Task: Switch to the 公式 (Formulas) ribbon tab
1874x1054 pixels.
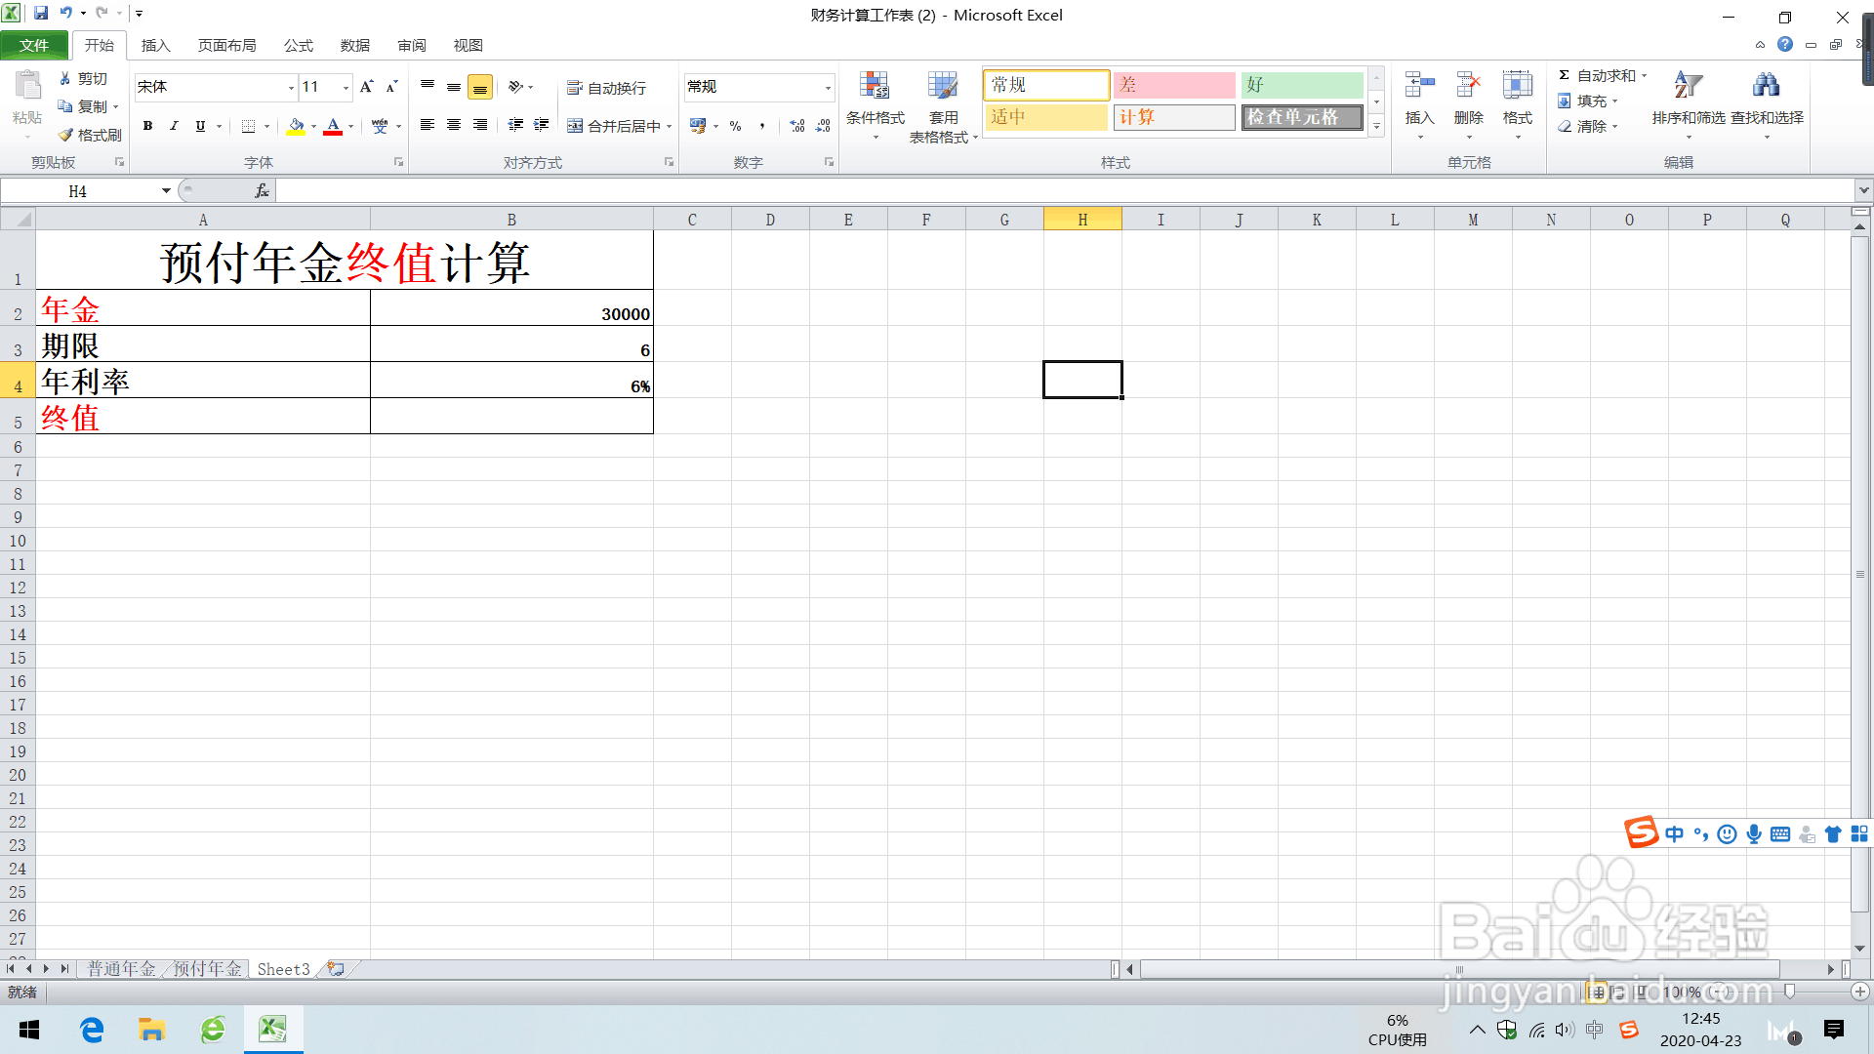Action: [298, 46]
